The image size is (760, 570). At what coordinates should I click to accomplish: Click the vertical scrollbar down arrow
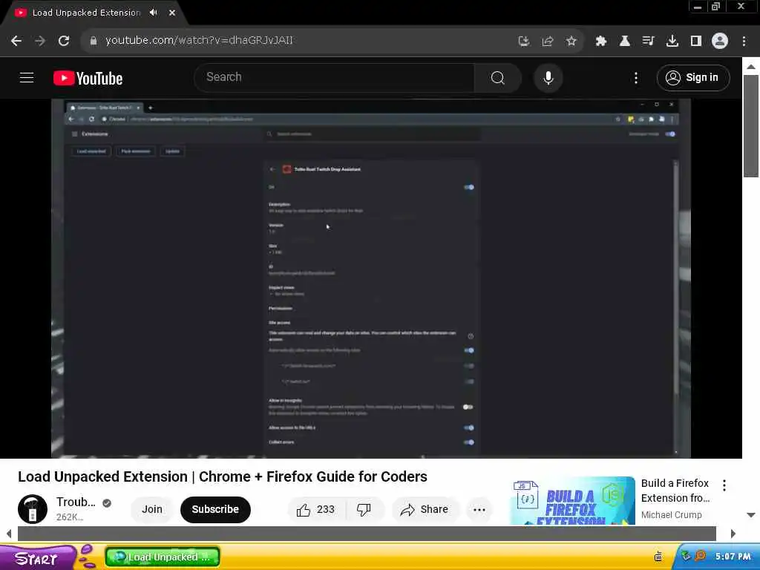click(x=751, y=515)
